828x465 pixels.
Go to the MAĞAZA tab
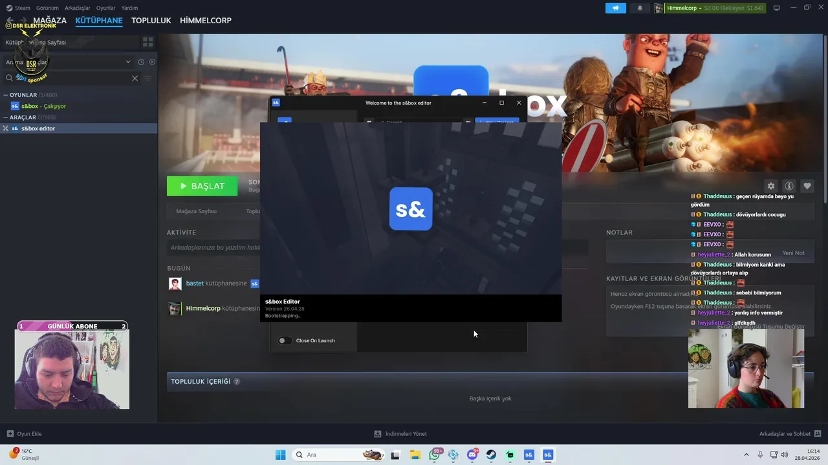point(50,21)
